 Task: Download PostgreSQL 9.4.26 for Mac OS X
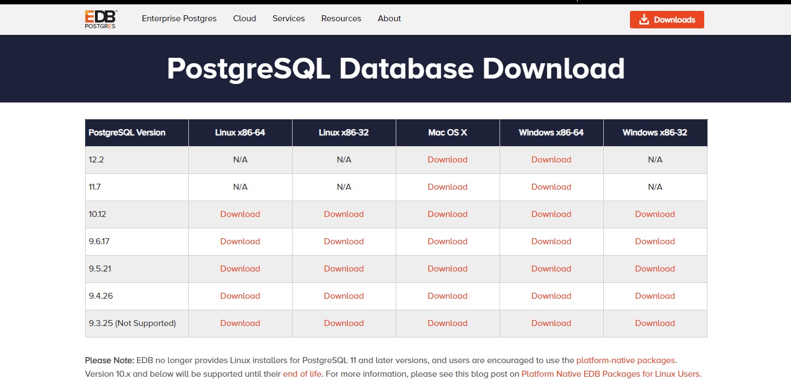click(447, 295)
